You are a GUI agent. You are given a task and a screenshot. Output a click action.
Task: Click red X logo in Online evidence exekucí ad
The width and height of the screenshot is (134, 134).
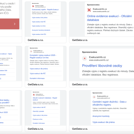pos(89,10)
